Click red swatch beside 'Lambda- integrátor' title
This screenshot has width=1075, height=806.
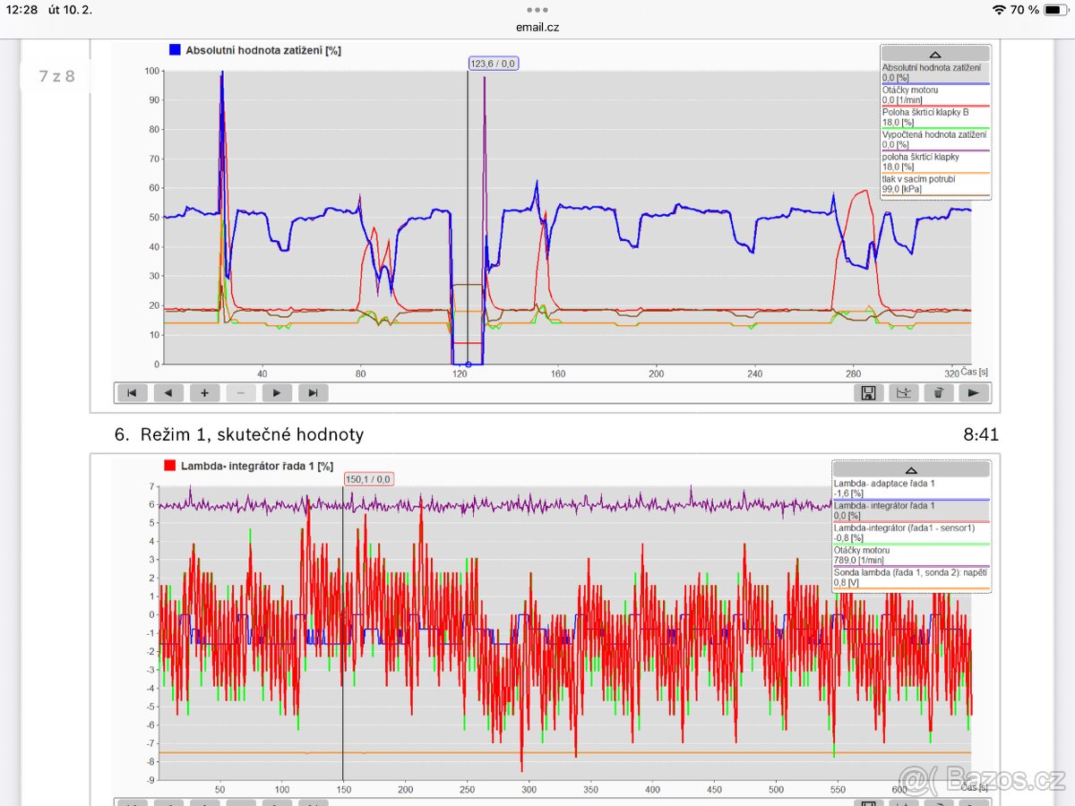click(x=169, y=466)
